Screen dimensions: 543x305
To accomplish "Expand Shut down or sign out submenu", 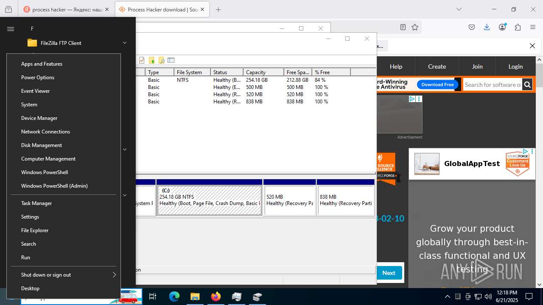I will tap(64, 275).
